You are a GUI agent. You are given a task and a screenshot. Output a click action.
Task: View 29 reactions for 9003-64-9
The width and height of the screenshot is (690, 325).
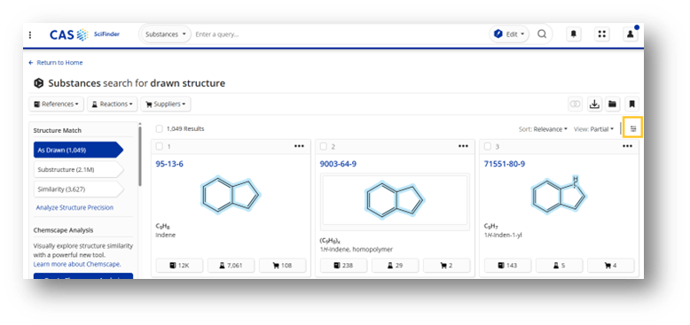tap(396, 266)
